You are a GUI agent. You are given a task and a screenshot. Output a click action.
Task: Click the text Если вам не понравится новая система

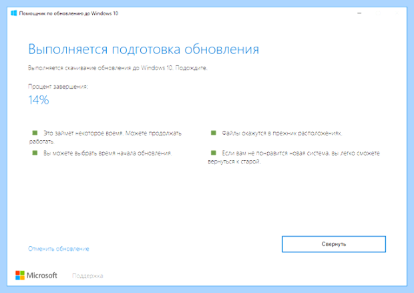[x=275, y=154]
